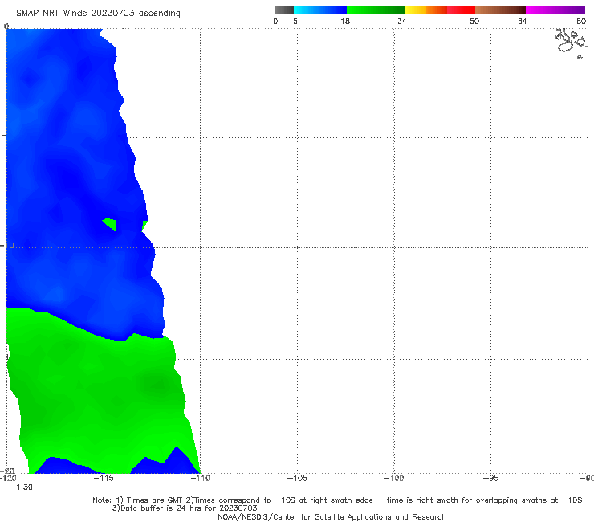Screen dimensions: 594x522
Task: Click the note line starting 'Note: 1) Times are GMT'
Action: 337,500
